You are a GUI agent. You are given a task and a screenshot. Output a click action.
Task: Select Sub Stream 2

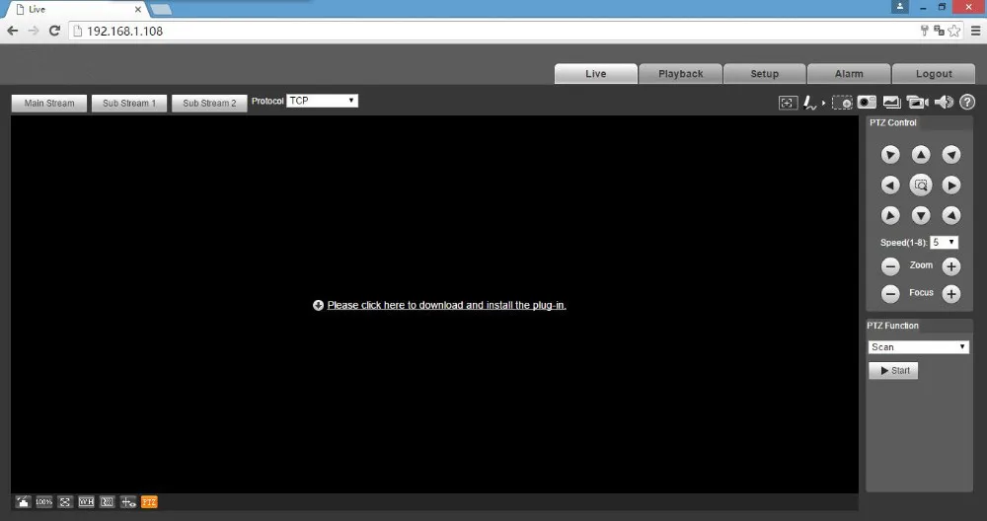pyautogui.click(x=209, y=104)
